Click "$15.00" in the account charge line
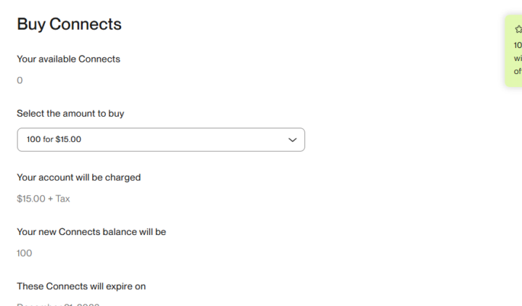This screenshot has width=522, height=306. pos(30,199)
